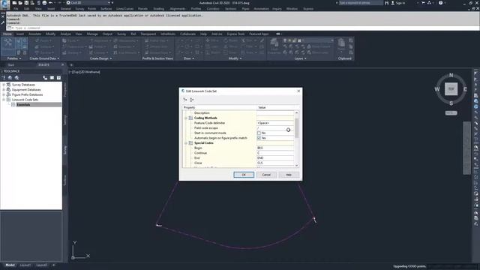The width and height of the screenshot is (480, 270).
Task: Click the Points tool in Create Ground Data
Action: [x=44, y=40]
